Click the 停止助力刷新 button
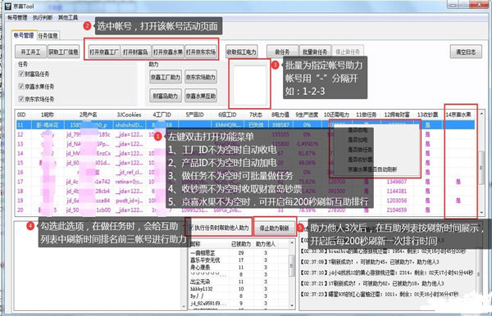The width and height of the screenshot is (492, 316). 274,228
